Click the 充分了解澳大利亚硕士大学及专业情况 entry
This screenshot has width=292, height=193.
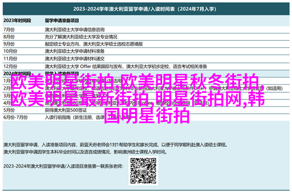[x=81, y=37]
